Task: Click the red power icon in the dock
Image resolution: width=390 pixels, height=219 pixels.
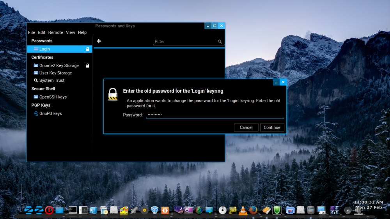Action: click(x=49, y=210)
